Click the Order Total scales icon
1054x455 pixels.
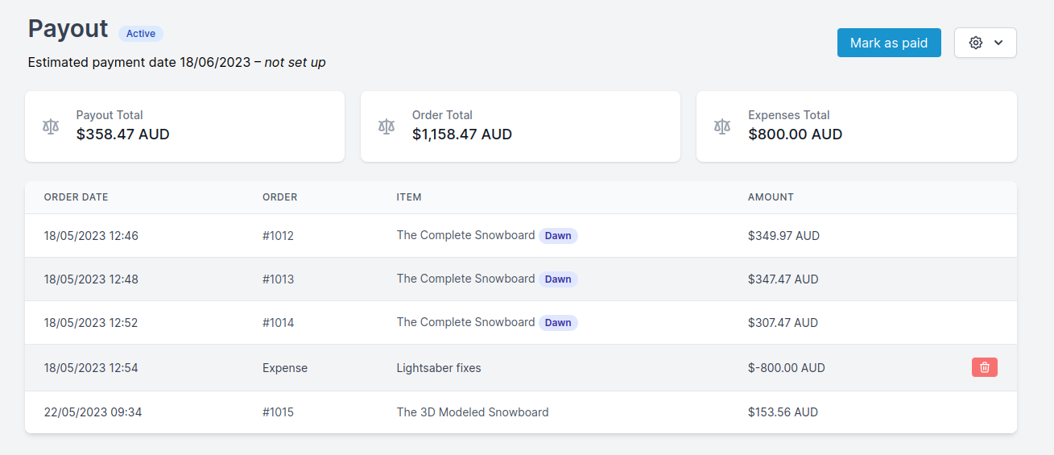point(386,126)
